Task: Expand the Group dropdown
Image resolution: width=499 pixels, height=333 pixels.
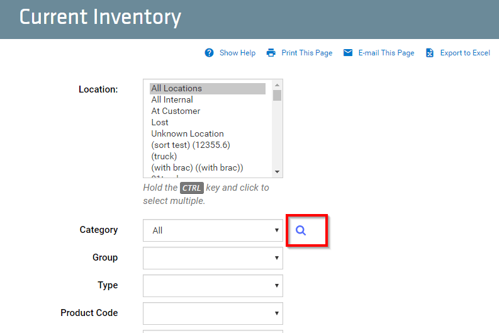Action: pyautogui.click(x=213, y=258)
